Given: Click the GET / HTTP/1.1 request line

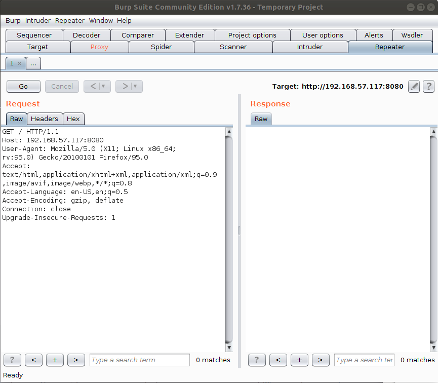Looking at the screenshot, I should (x=30, y=132).
